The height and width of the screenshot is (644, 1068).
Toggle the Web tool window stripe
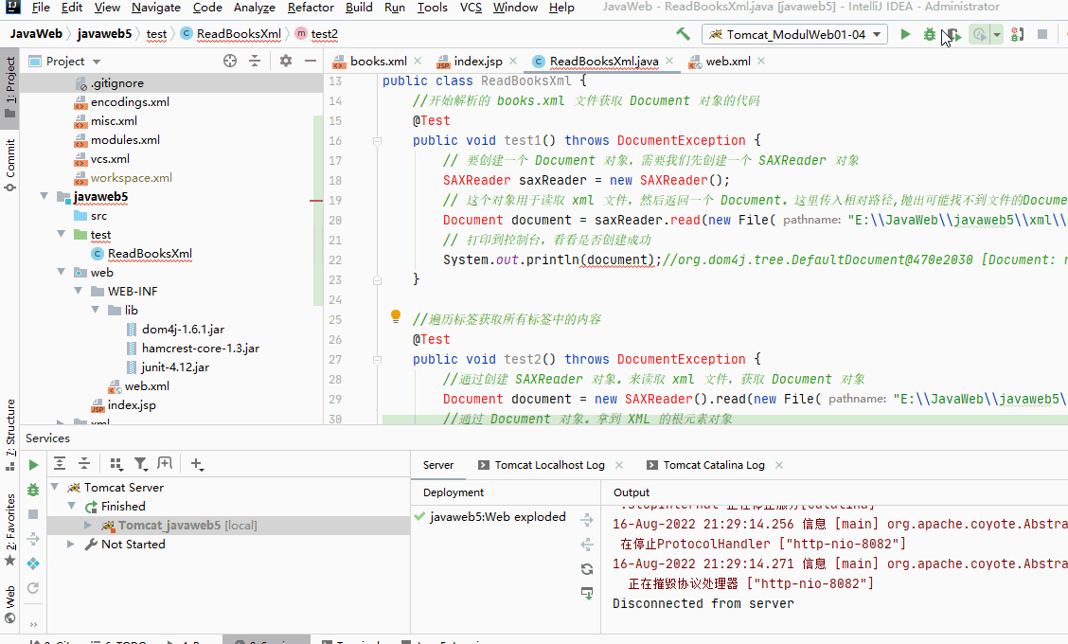10,604
